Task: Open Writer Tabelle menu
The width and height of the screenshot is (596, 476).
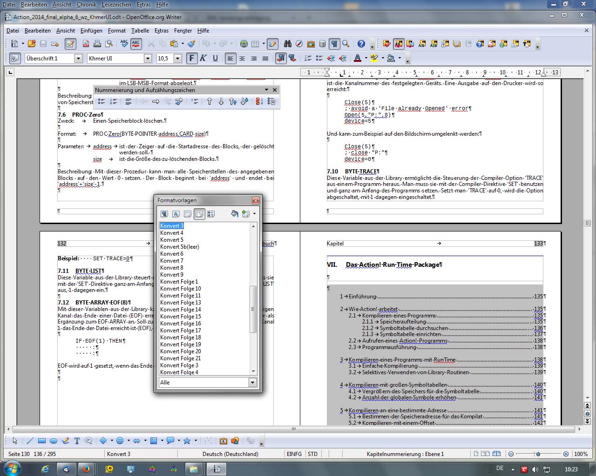Action: (x=140, y=31)
